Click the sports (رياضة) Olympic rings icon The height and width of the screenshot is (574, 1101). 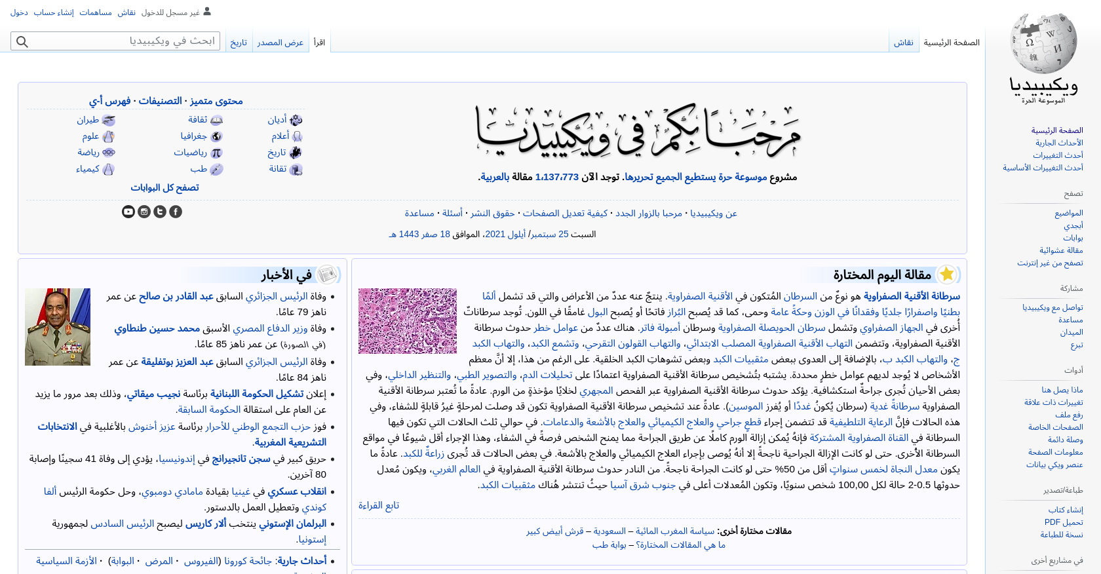pyautogui.click(x=108, y=153)
